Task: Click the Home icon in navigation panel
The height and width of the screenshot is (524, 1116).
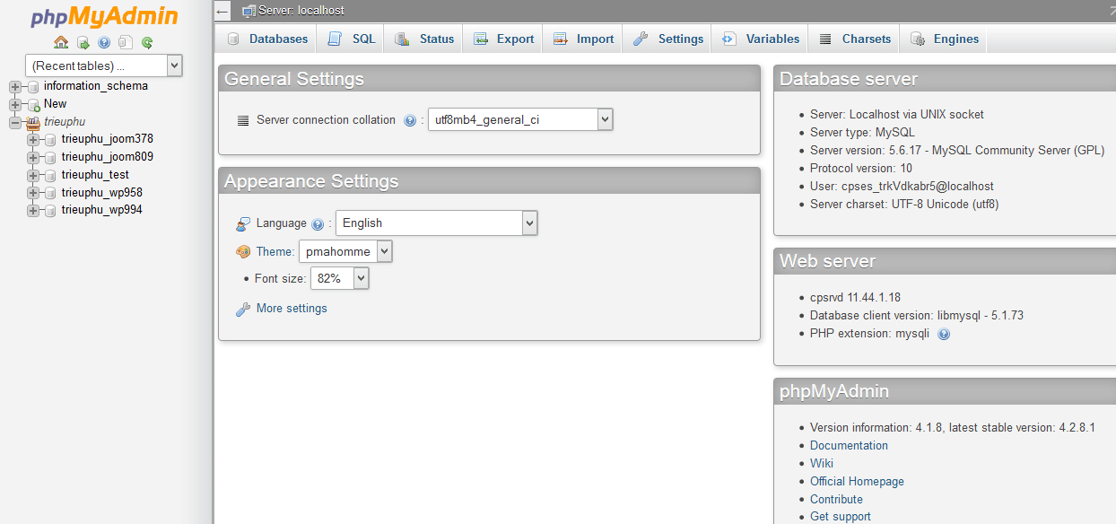Action: 61,42
